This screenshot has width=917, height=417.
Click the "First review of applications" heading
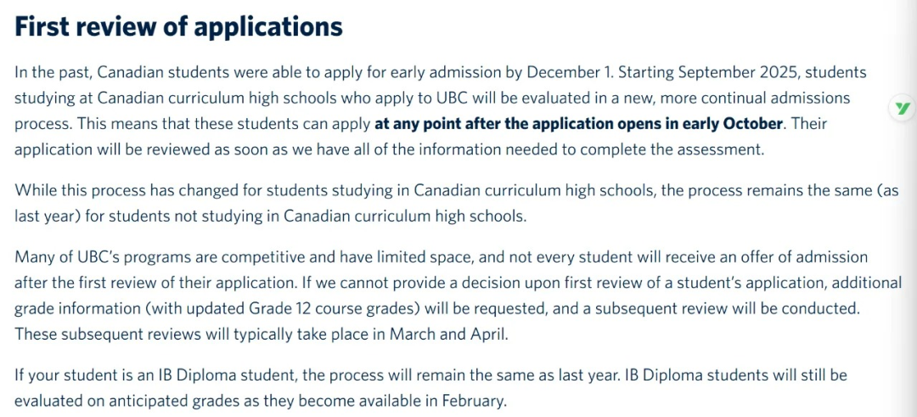pos(178,26)
